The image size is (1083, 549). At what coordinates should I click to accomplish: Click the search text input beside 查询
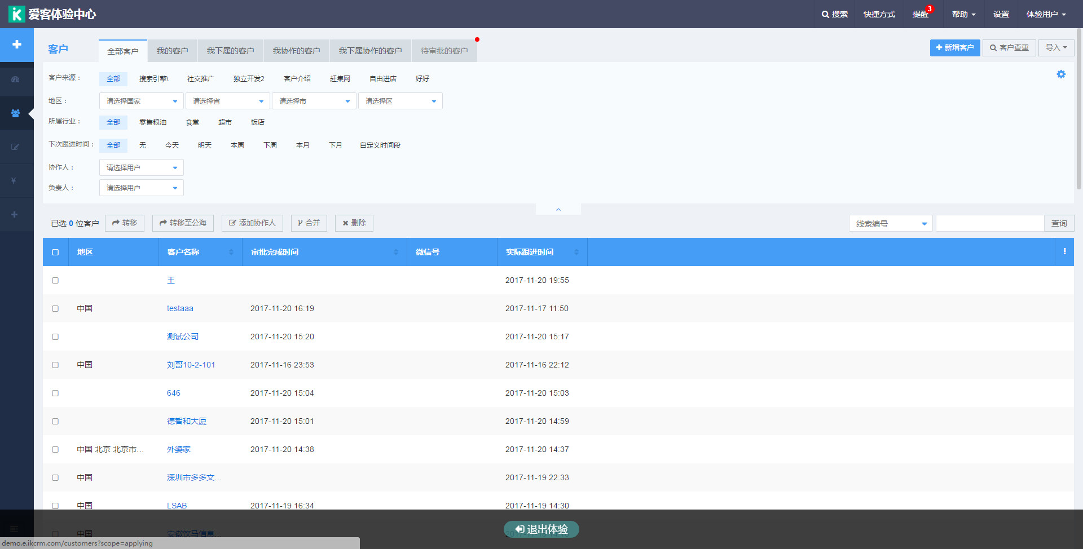[x=990, y=224]
